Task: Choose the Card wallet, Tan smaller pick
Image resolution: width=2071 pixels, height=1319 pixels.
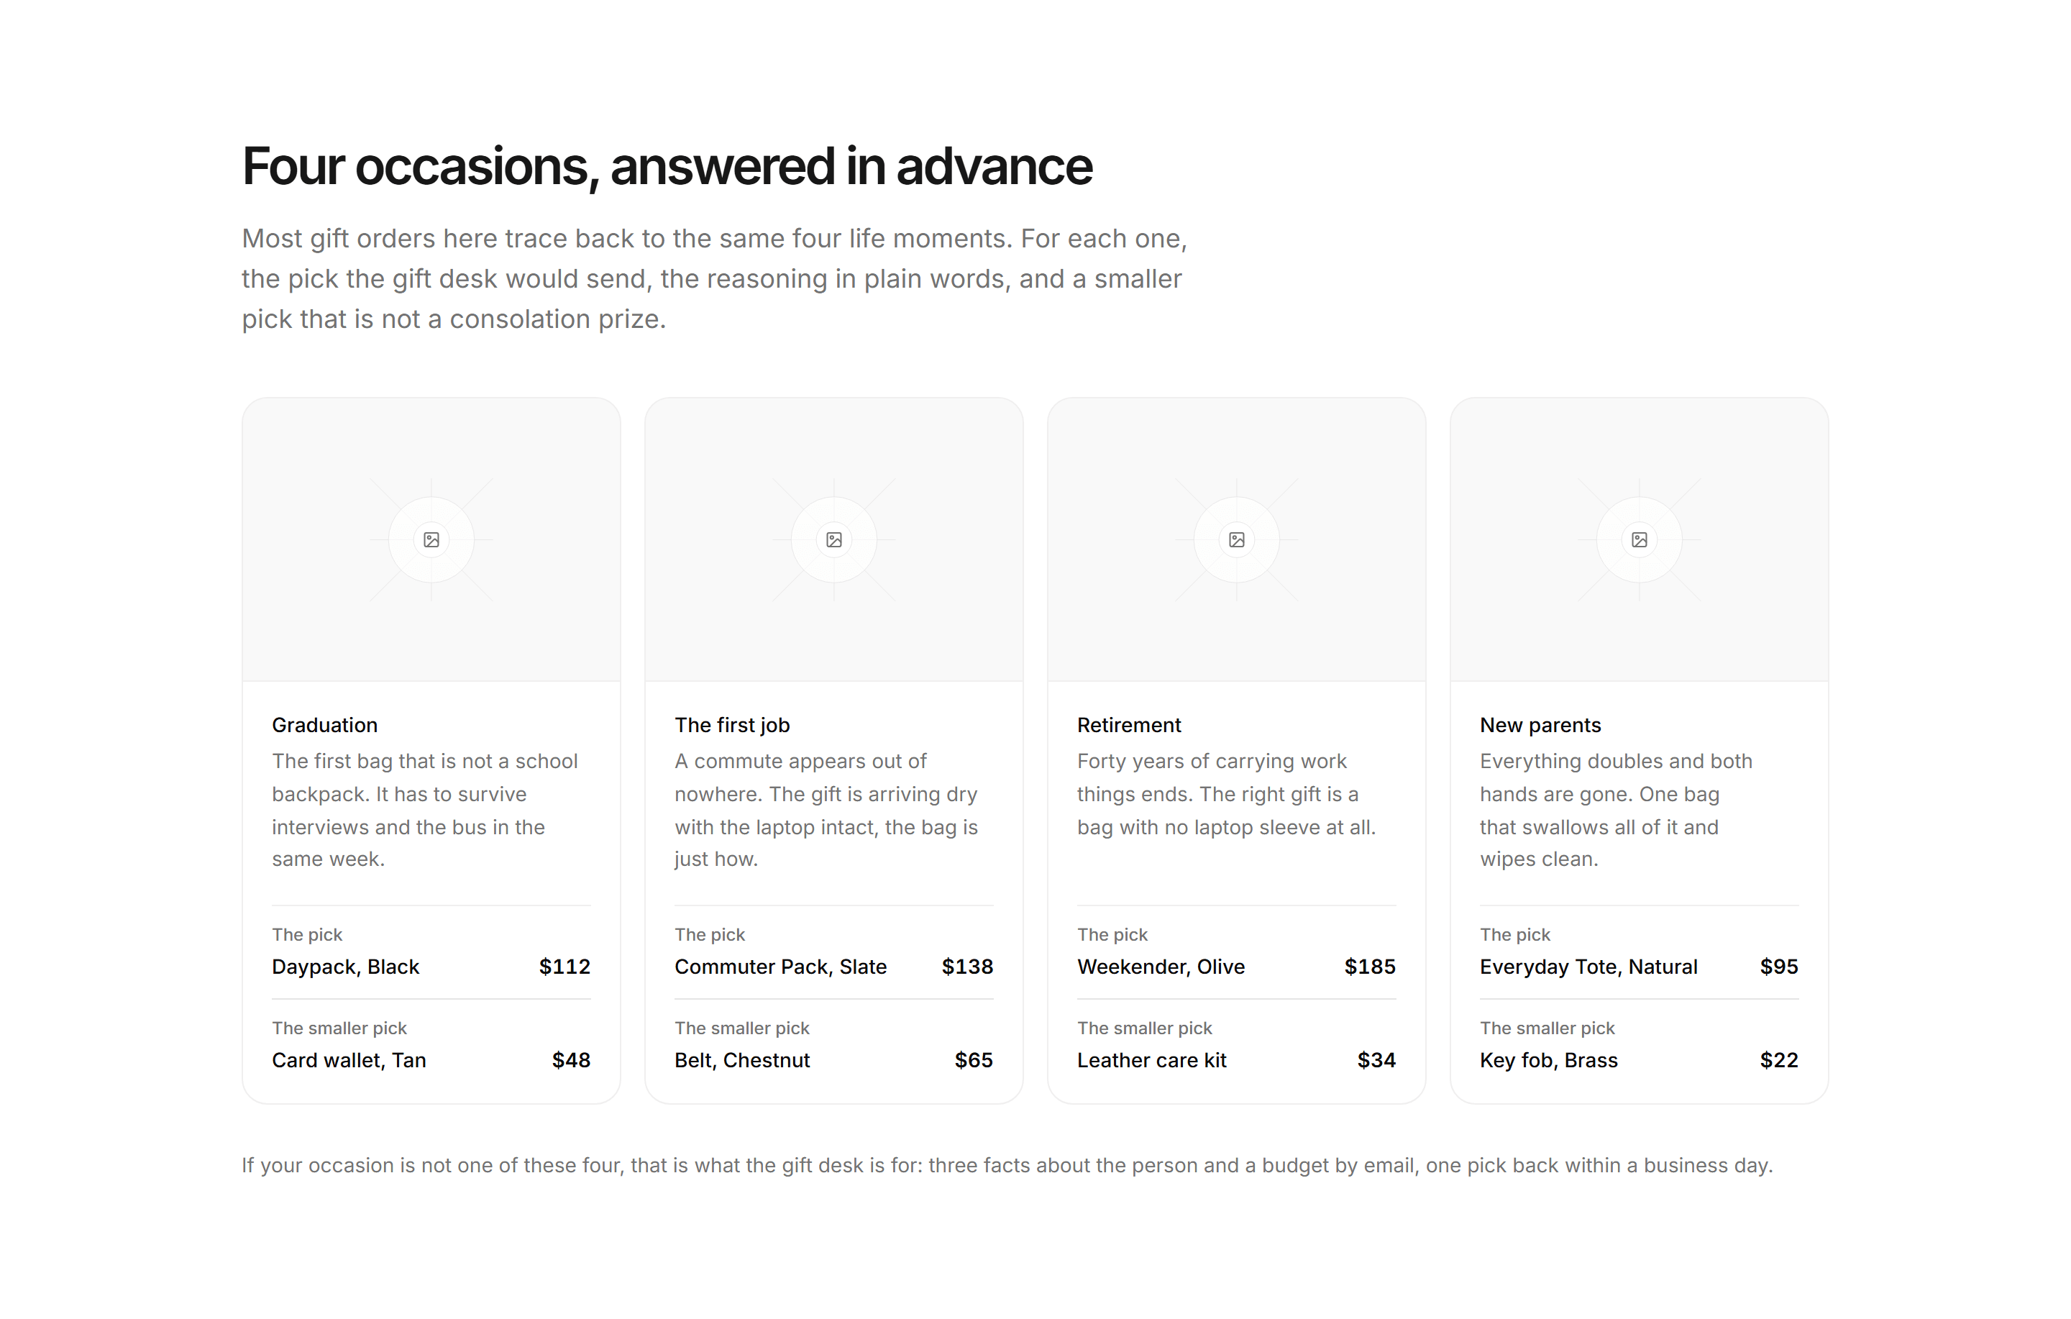Action: coord(349,1060)
